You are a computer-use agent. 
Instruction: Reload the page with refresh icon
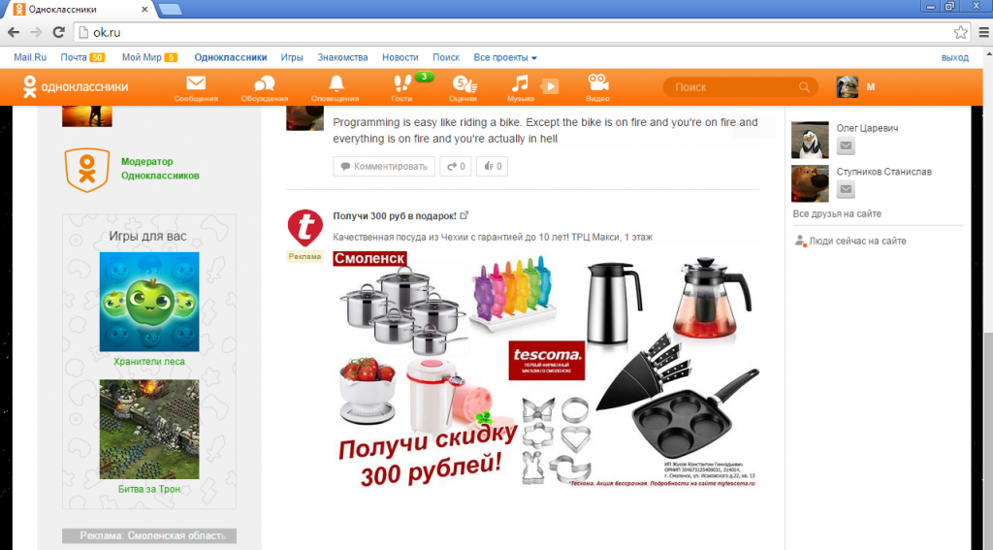pyautogui.click(x=59, y=32)
